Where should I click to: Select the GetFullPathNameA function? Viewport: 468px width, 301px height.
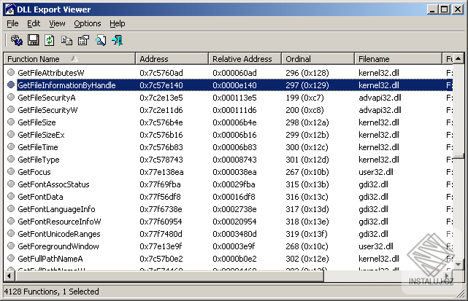coord(50,259)
